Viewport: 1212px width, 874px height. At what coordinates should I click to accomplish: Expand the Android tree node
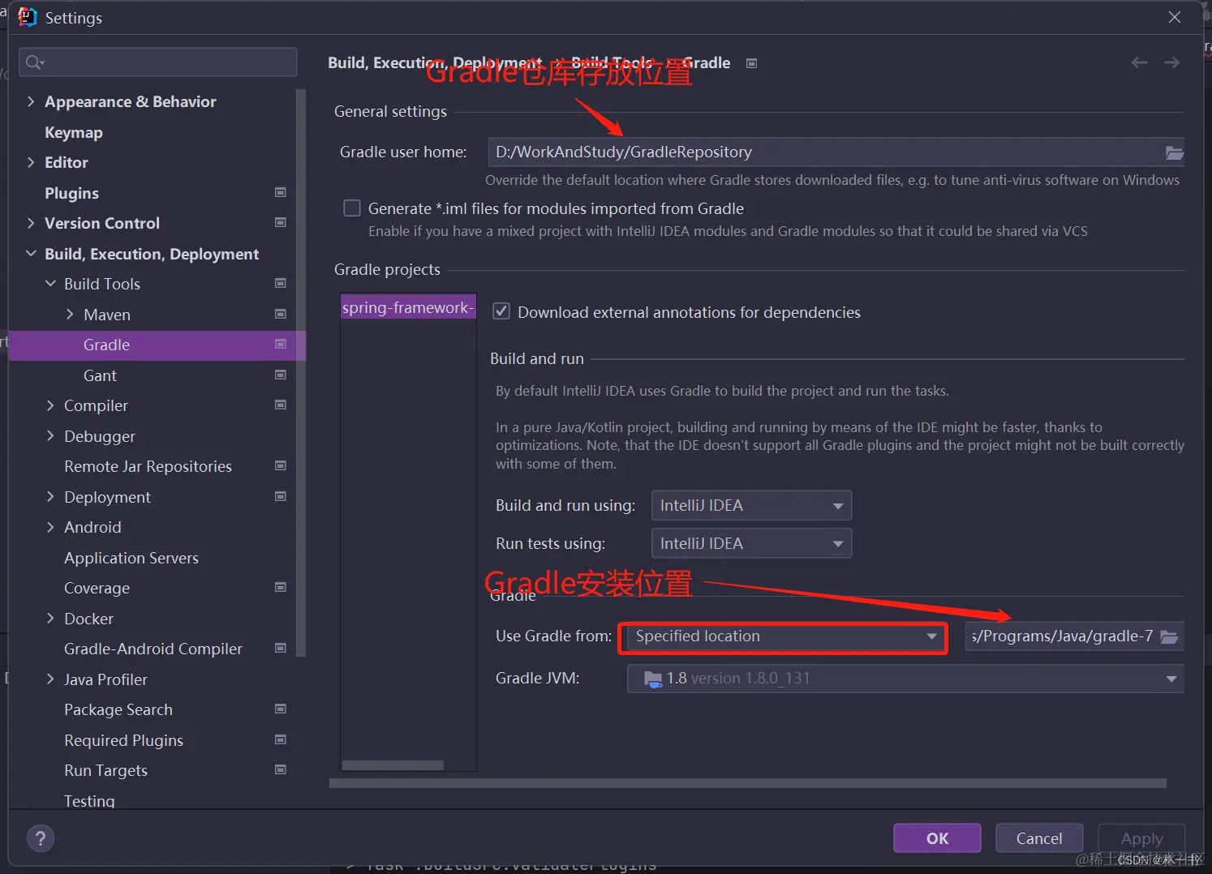pyautogui.click(x=50, y=527)
